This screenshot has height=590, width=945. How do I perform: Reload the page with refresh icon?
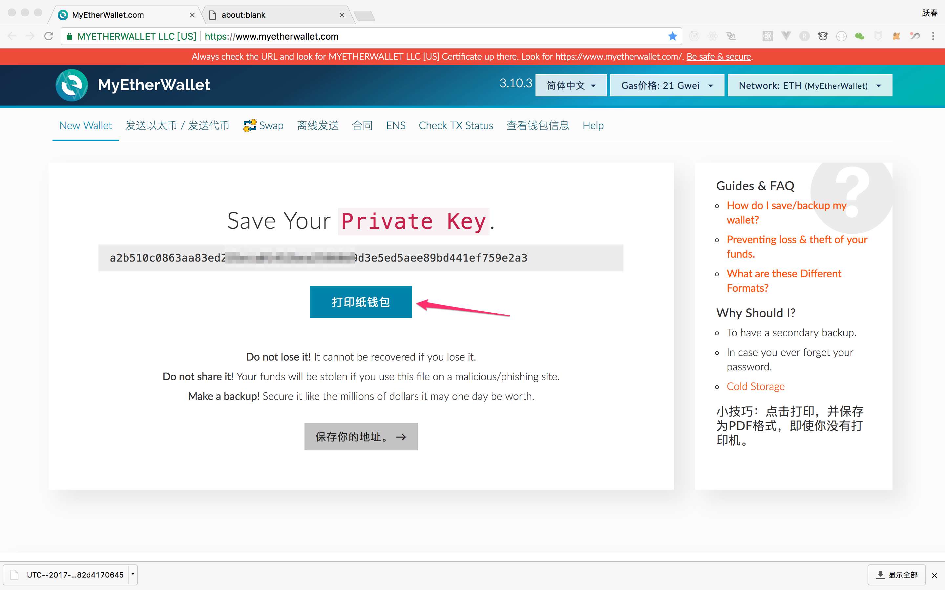49,36
